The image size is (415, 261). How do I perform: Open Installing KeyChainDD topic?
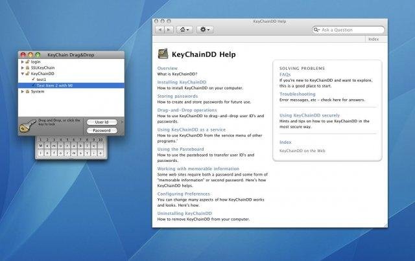pos(182,82)
